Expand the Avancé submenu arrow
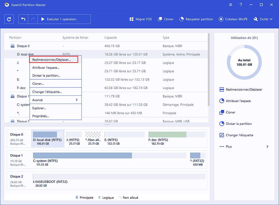Image resolution: width=279 pixels, height=205 pixels. (x=77, y=100)
